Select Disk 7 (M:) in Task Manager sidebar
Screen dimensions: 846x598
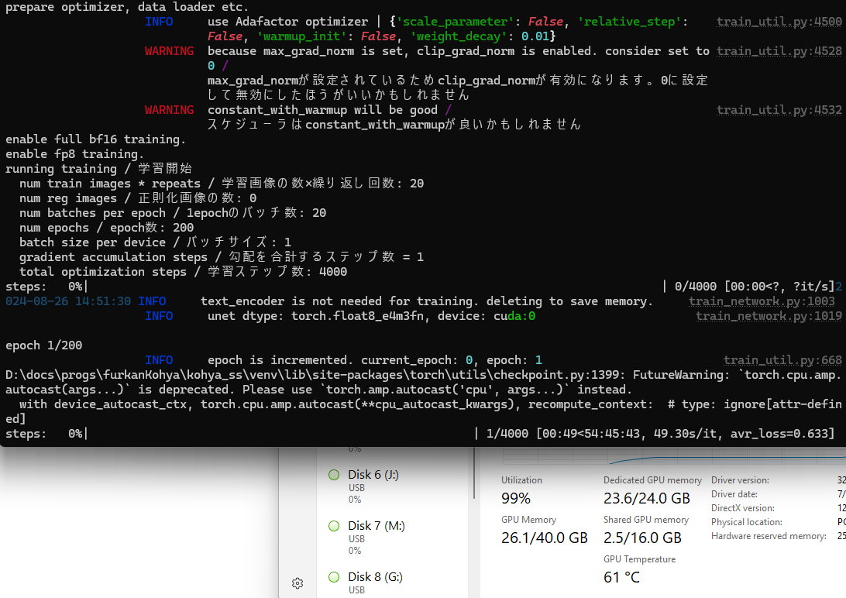click(x=394, y=538)
